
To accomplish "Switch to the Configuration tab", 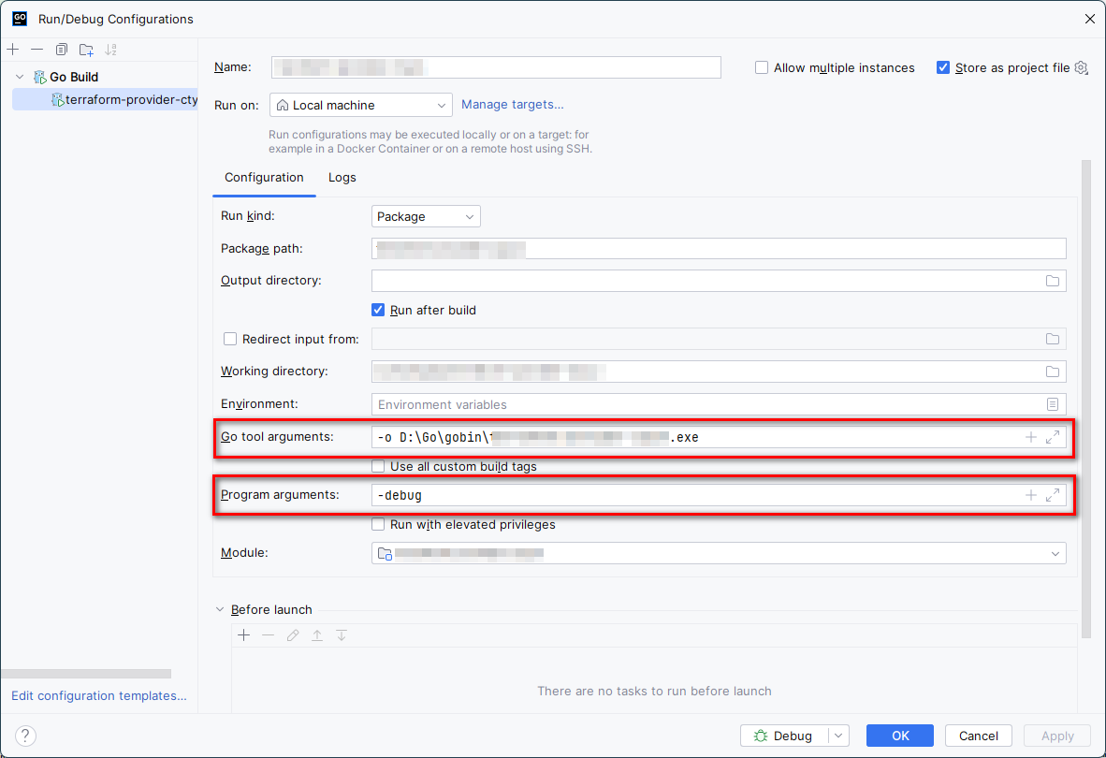I will [x=264, y=178].
